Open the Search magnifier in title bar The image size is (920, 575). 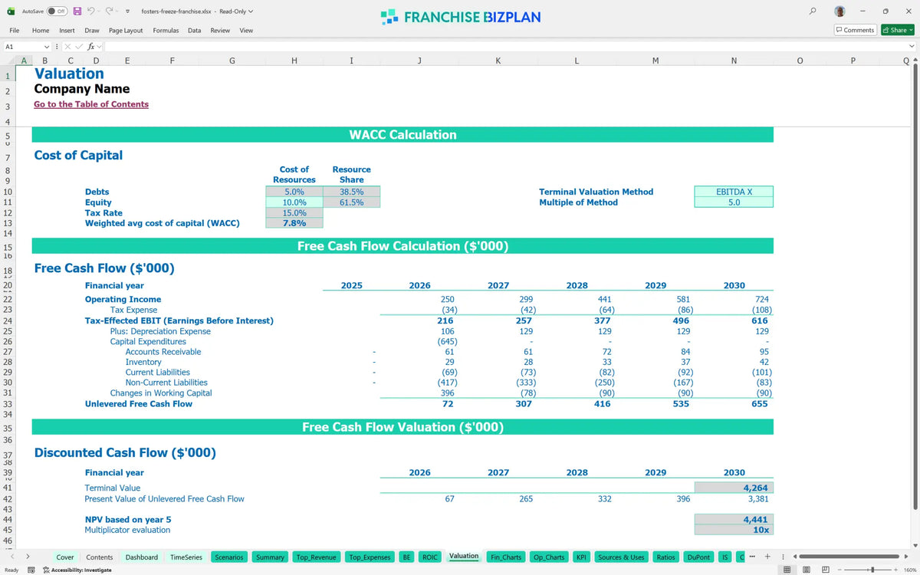click(x=813, y=11)
